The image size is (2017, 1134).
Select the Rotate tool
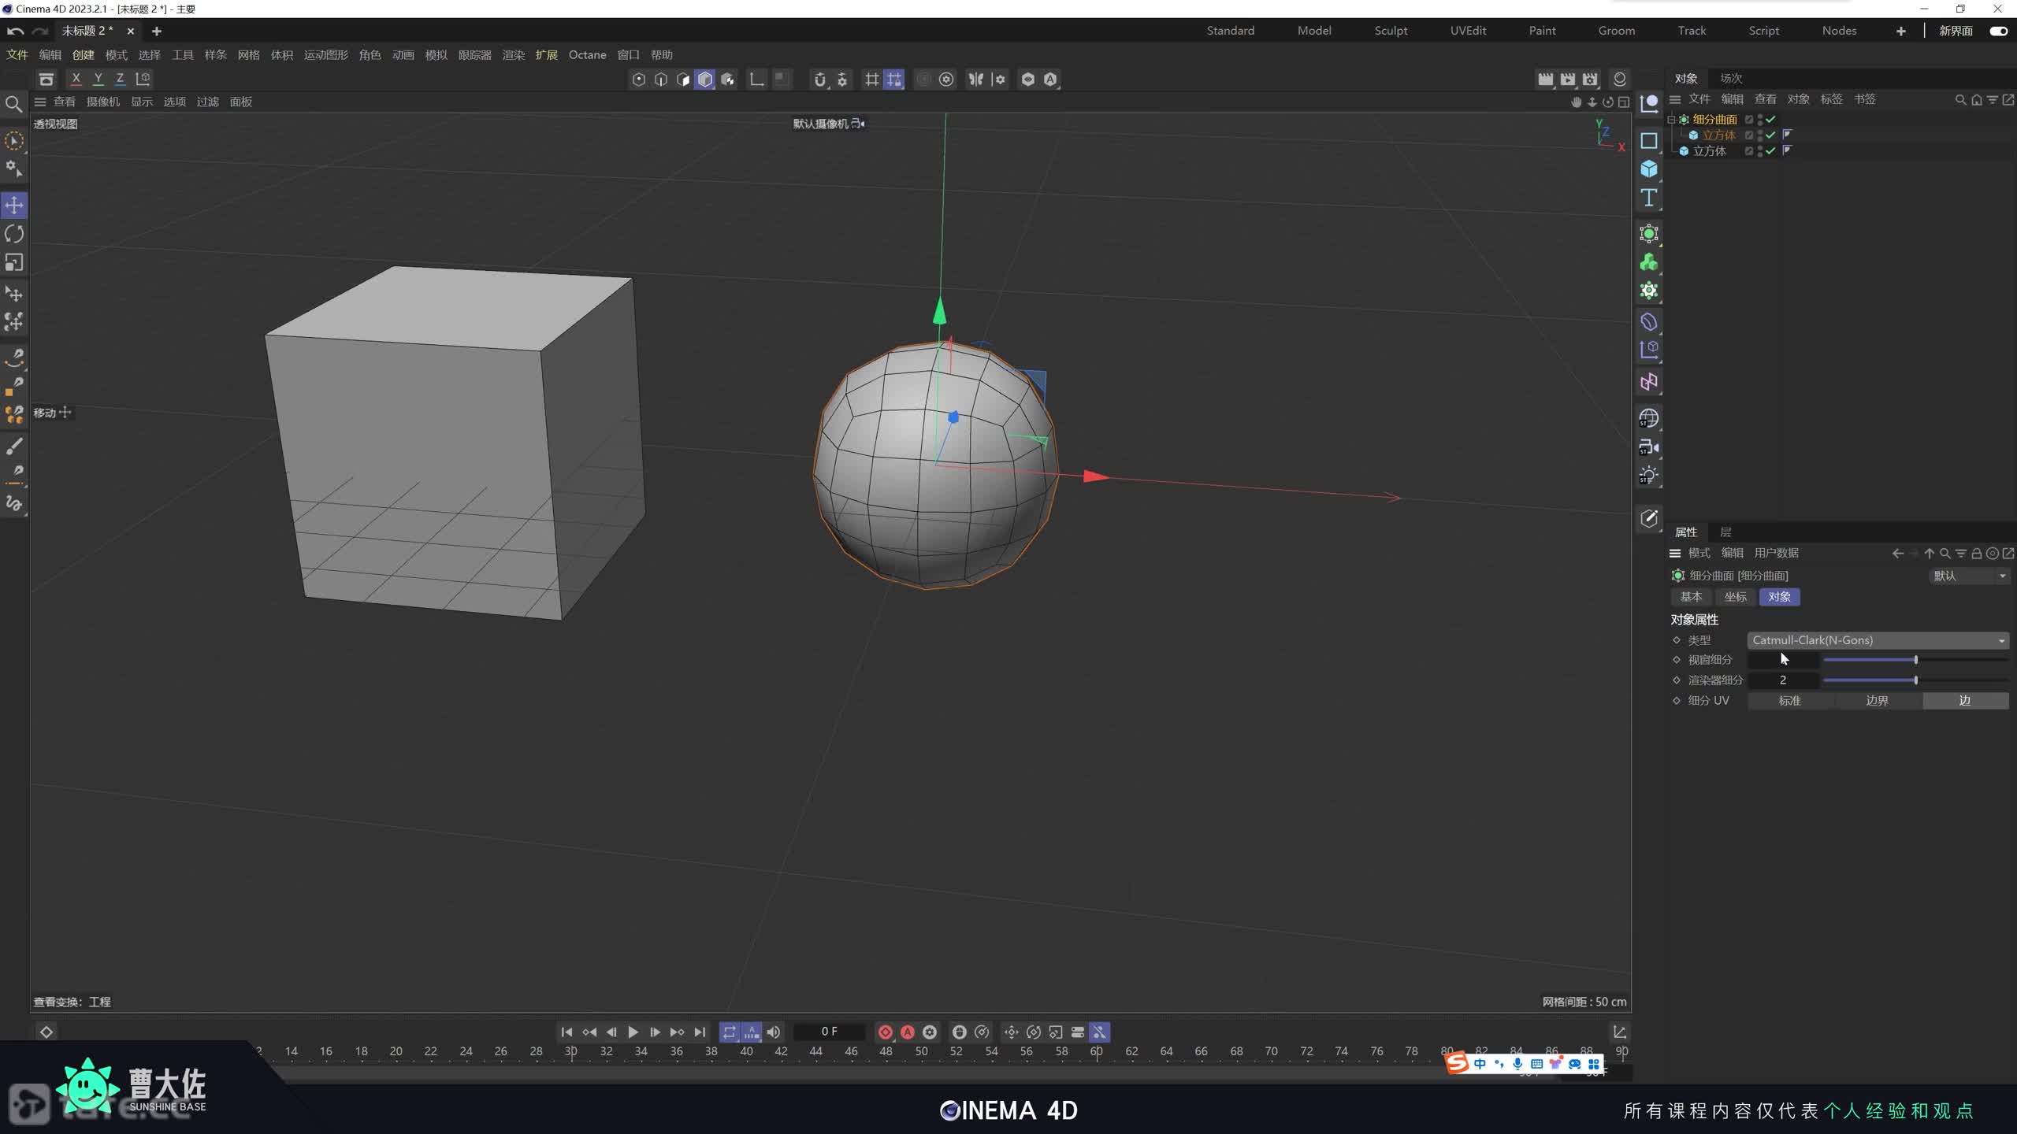click(14, 234)
